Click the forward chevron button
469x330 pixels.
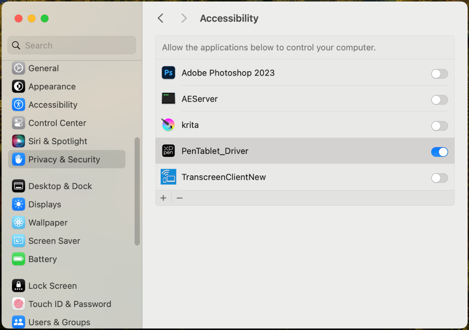coord(184,18)
